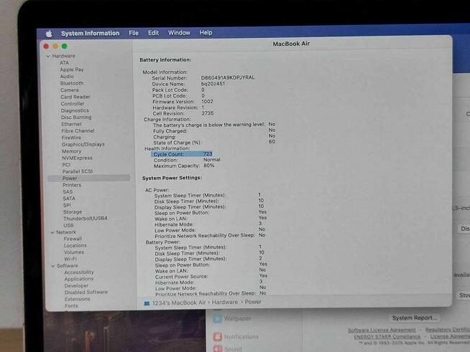Open the File menu
Viewport: 470px width, 352px height.
click(x=134, y=33)
